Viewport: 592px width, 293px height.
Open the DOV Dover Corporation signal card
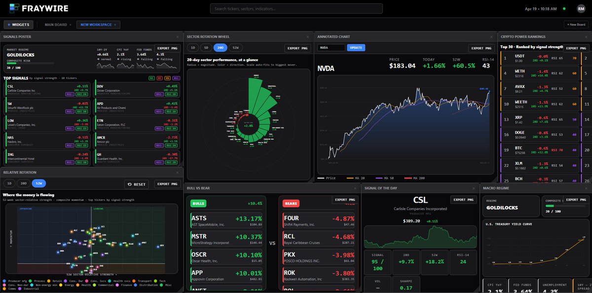coord(136,89)
